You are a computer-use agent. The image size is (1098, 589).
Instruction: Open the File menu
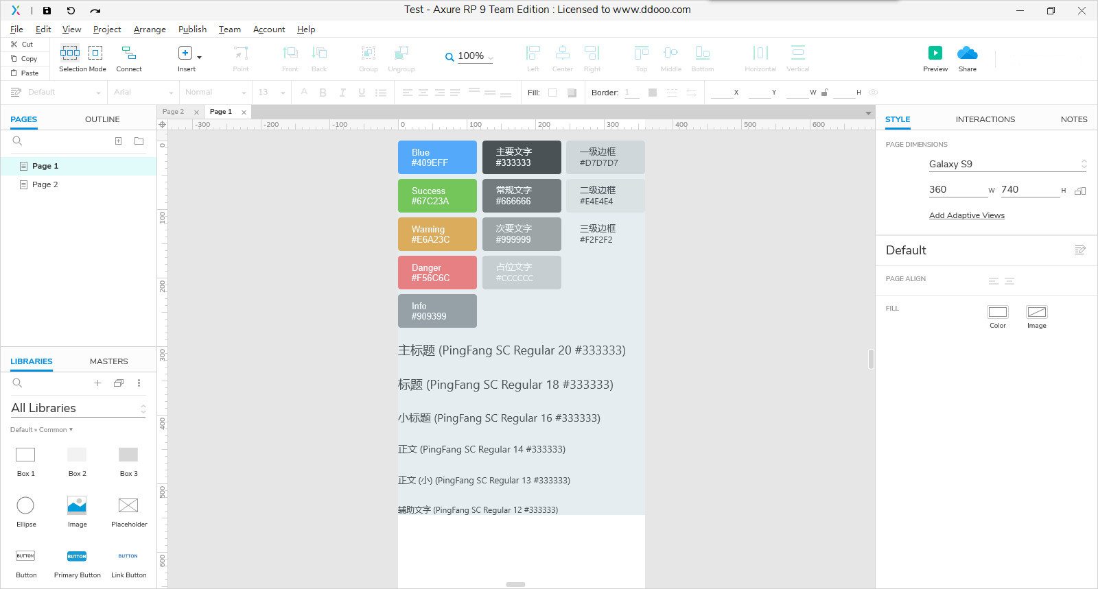[x=16, y=29]
